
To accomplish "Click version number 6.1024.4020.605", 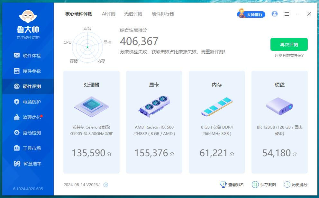I will (28, 189).
